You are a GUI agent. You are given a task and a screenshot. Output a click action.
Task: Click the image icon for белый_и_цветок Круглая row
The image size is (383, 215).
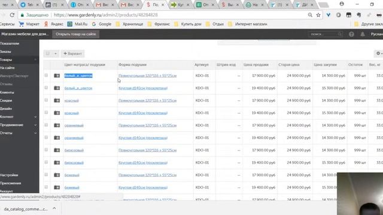coord(57,88)
